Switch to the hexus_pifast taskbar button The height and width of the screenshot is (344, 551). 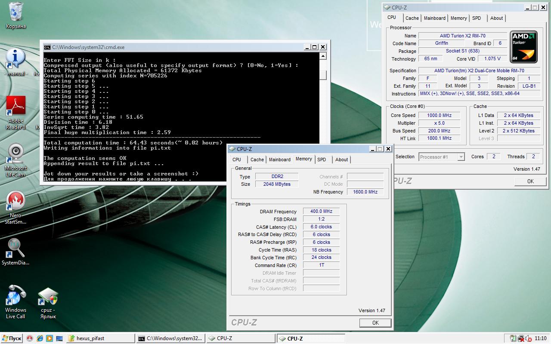(100, 338)
